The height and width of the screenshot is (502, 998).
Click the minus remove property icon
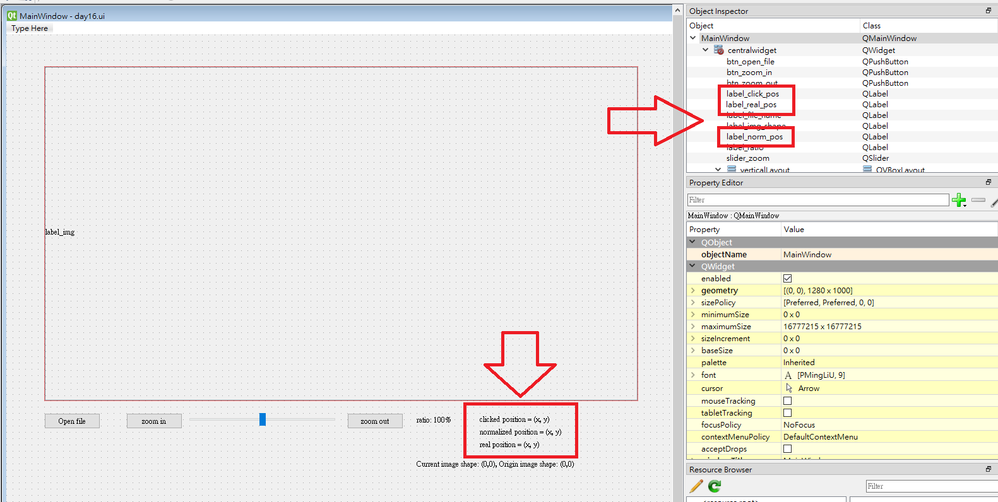(978, 200)
